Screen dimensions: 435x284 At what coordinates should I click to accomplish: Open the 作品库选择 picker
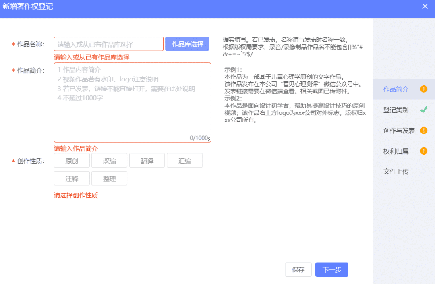click(187, 44)
